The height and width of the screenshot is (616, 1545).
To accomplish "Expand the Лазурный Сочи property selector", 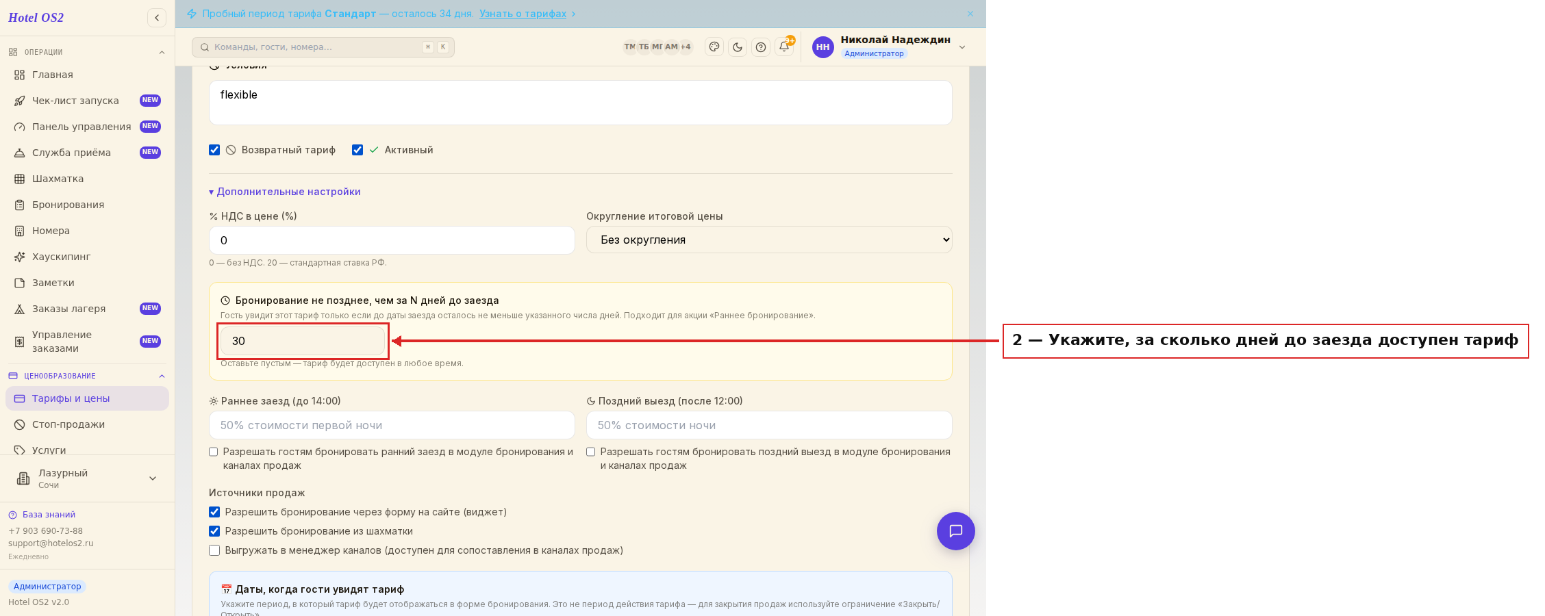I will click(87, 478).
